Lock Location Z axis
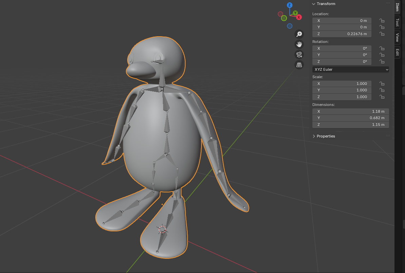This screenshot has height=273, width=405. pos(382,34)
